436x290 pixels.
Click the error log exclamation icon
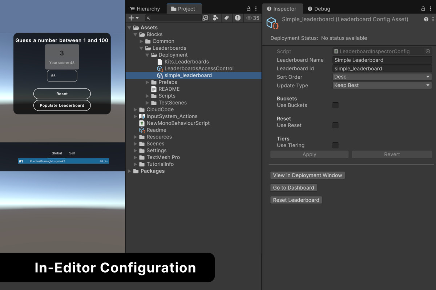tap(238, 18)
